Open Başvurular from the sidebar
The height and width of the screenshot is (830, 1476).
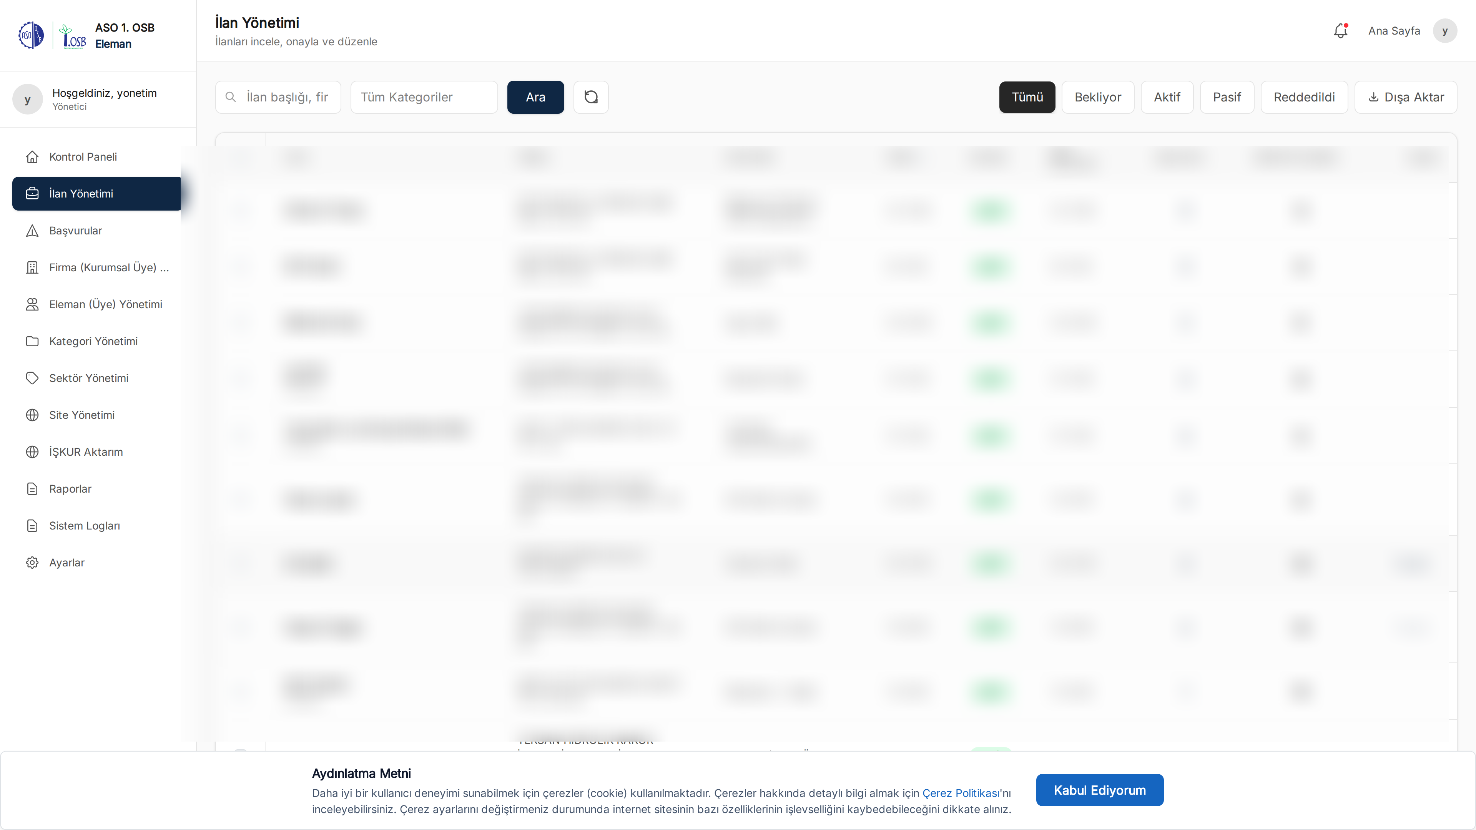click(x=76, y=231)
